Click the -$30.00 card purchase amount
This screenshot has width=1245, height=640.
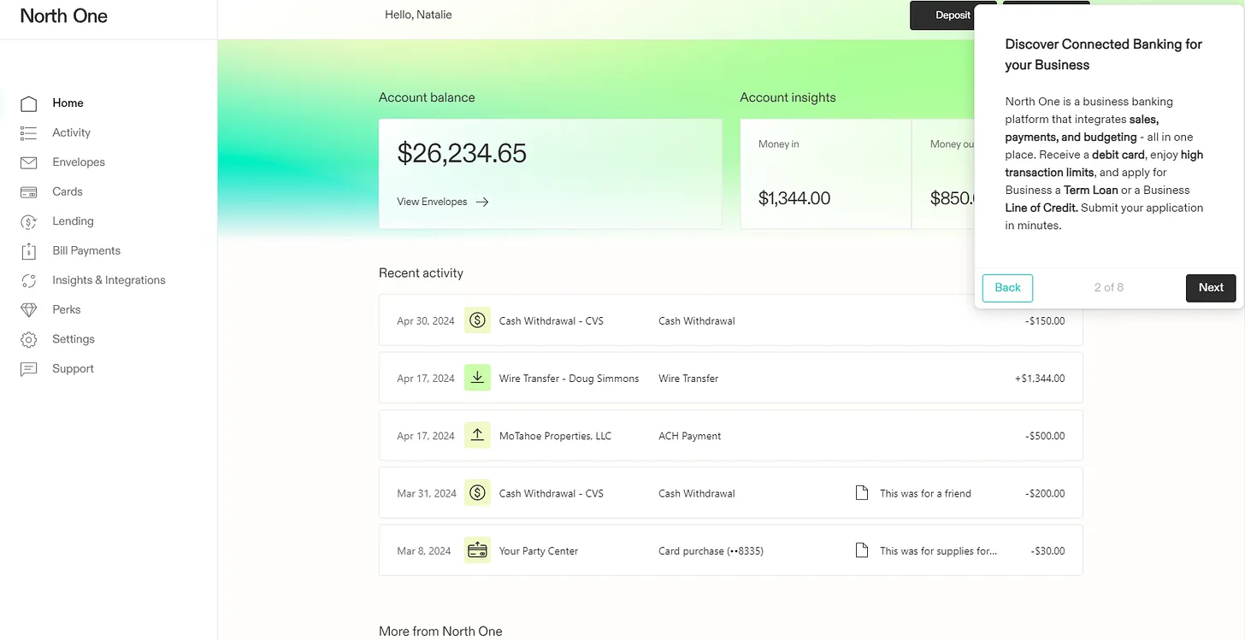[1047, 551]
